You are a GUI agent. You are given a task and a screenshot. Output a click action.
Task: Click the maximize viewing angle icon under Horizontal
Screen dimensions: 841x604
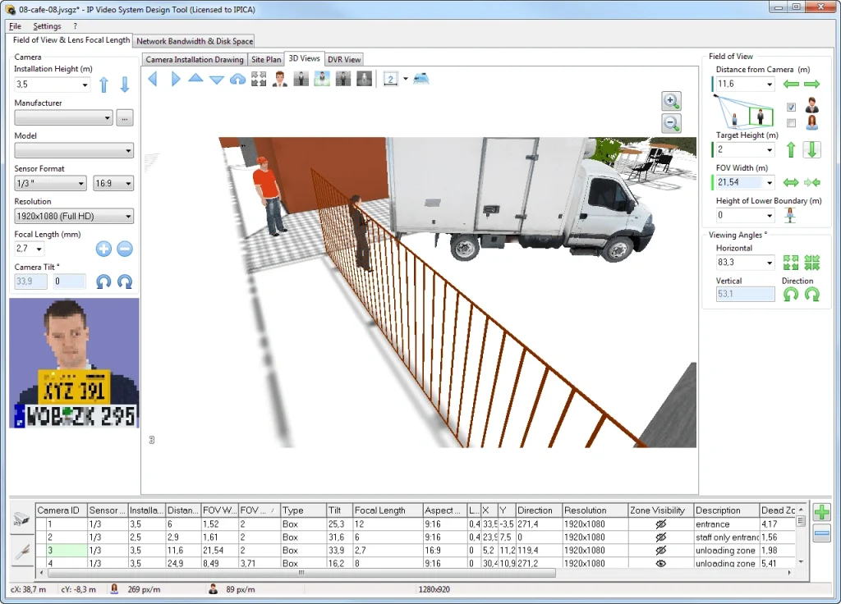pyautogui.click(x=792, y=261)
